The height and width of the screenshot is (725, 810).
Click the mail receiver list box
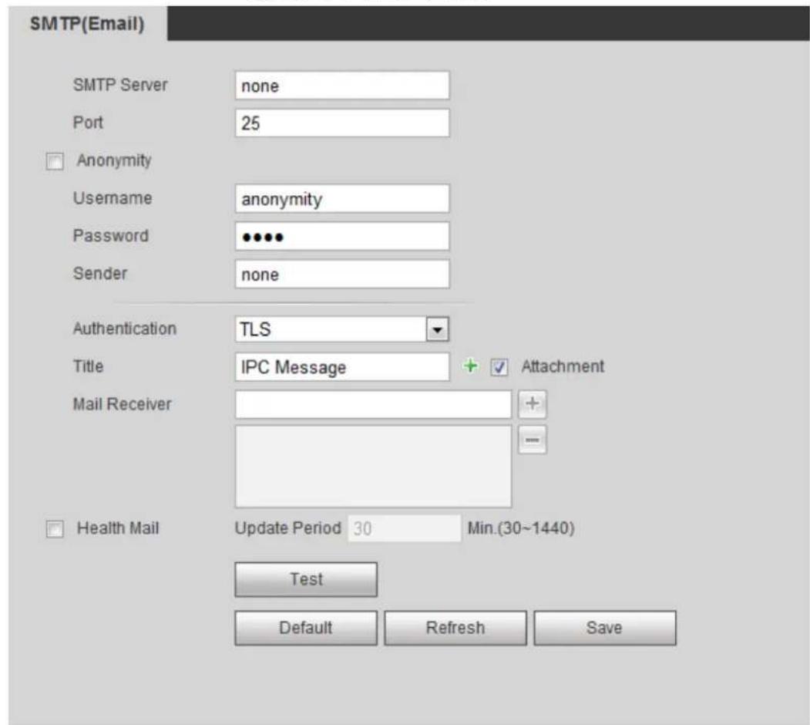pyautogui.click(x=373, y=467)
